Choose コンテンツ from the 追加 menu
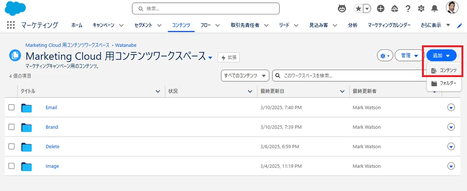This screenshot has width=467, height=191. (x=444, y=70)
